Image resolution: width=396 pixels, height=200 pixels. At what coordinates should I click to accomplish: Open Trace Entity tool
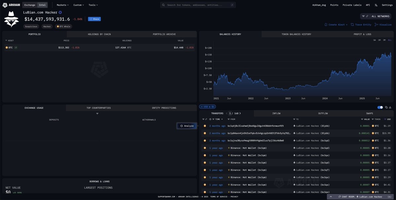click(x=361, y=24)
